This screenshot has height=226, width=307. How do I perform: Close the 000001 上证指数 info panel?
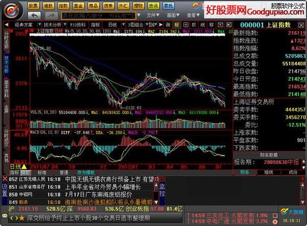click(301, 25)
